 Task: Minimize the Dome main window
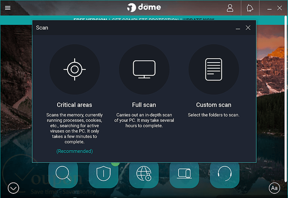270,8
